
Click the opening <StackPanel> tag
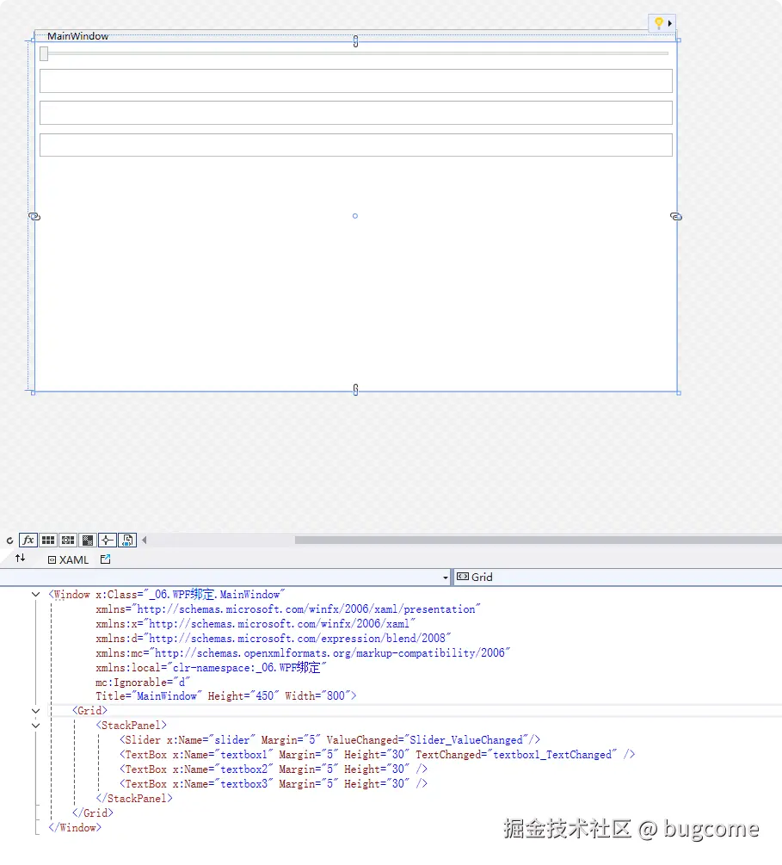pyautogui.click(x=132, y=726)
